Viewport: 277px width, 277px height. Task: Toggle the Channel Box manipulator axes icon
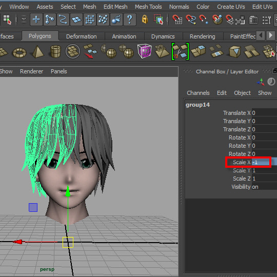261,82
